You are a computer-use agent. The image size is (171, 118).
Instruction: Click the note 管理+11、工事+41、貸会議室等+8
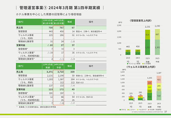pyautogui.click(x=90, y=76)
